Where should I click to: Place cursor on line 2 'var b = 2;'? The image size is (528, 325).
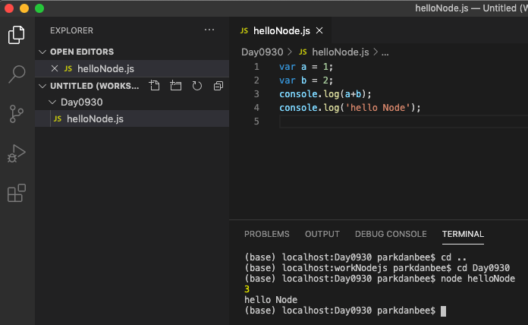[x=306, y=80]
